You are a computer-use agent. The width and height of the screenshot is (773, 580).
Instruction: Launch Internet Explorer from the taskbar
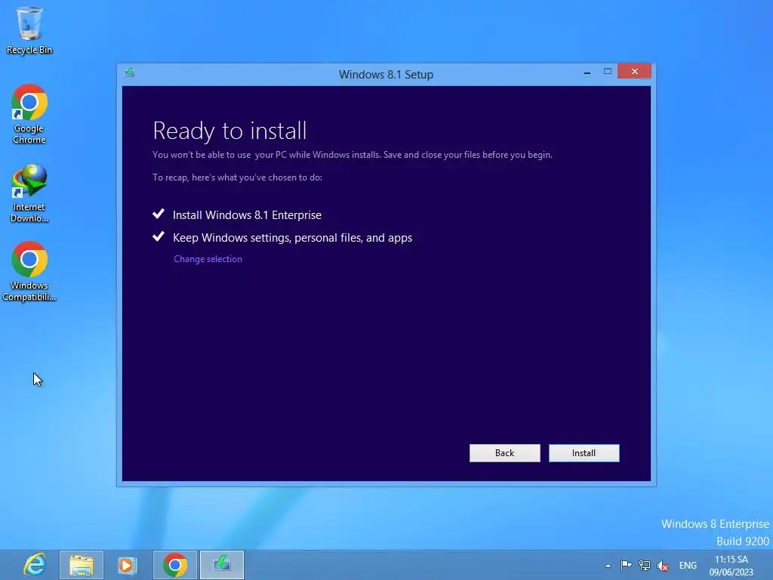pyautogui.click(x=35, y=565)
